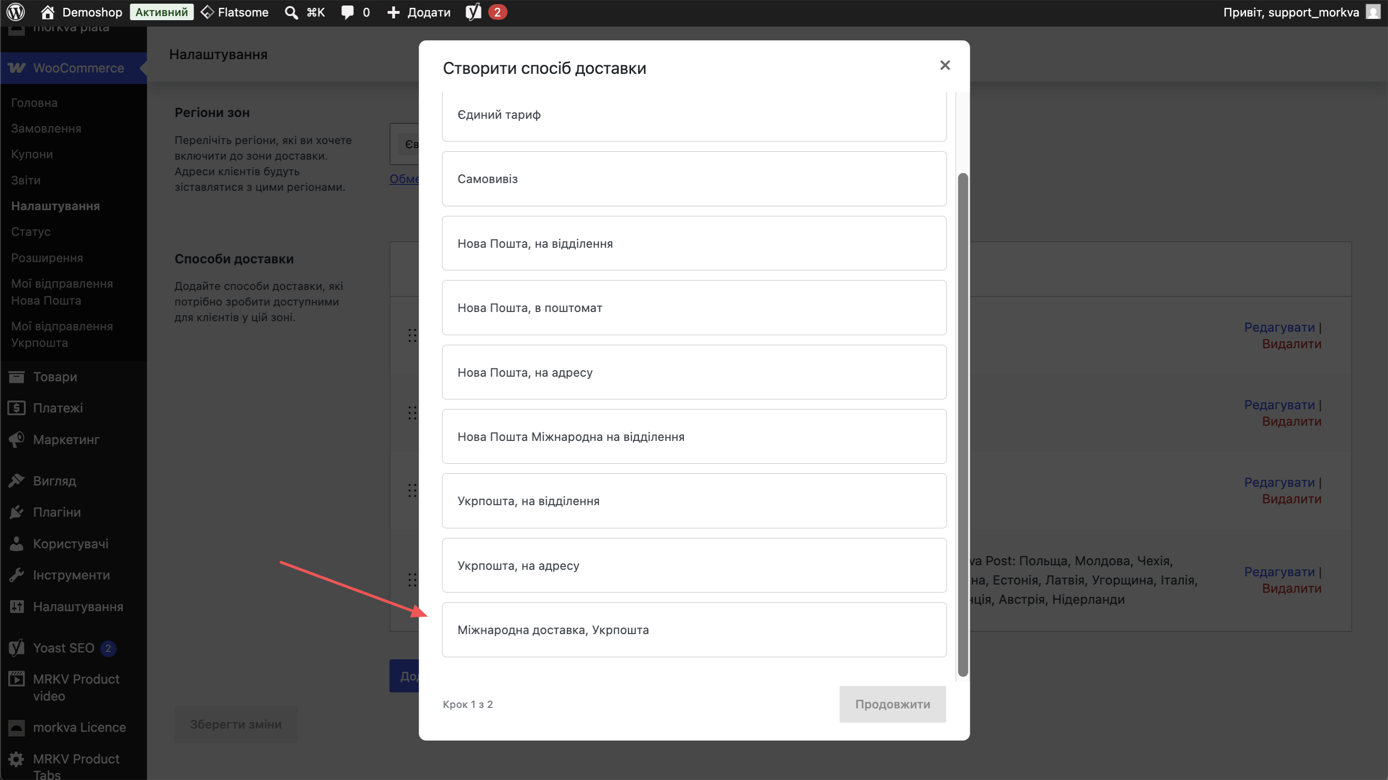1388x780 pixels.
Task: Choose Нова Пошта, на відділення option
Action: (x=694, y=244)
